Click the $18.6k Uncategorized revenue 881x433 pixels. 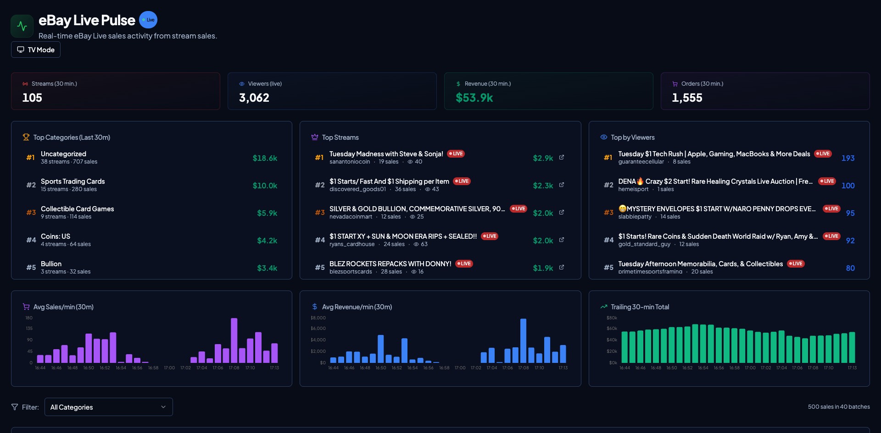coord(265,158)
